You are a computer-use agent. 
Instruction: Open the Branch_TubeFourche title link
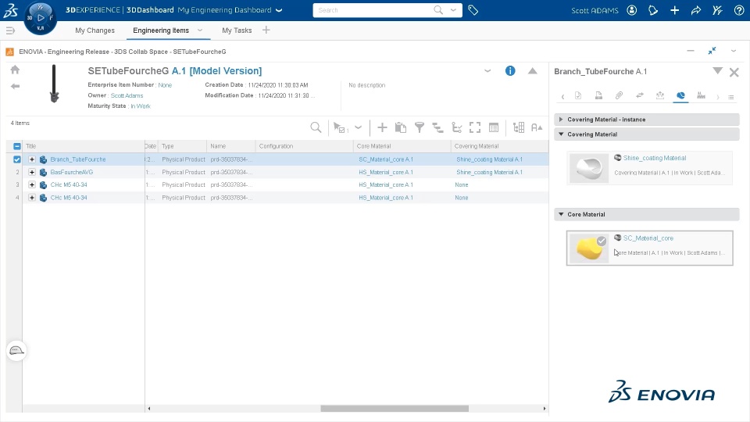tap(78, 159)
